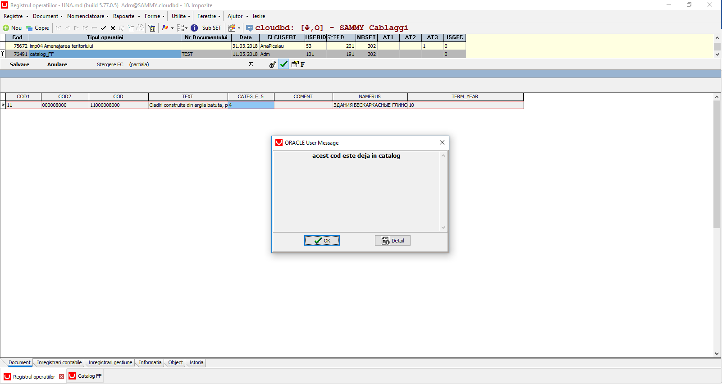Click the green Nou plus icon
Screen dimensions: 722x384
click(x=6, y=28)
